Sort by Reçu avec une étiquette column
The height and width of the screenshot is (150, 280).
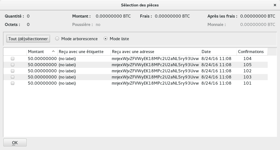(x=81, y=52)
